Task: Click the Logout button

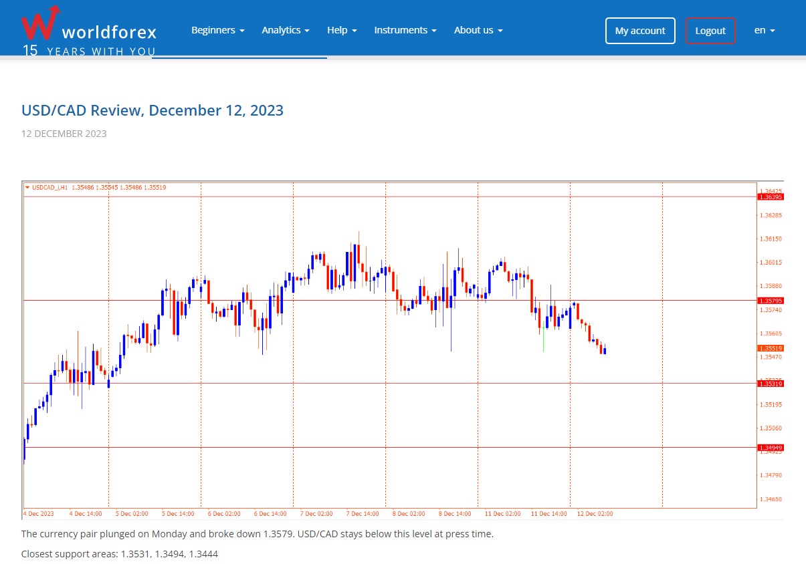Action: (710, 30)
